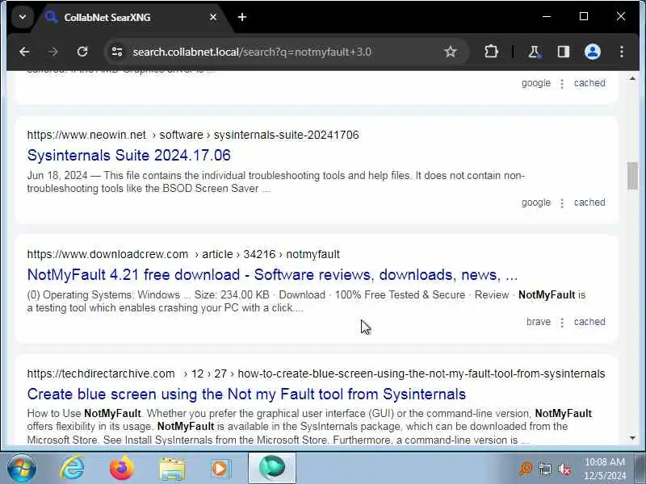Image resolution: width=646 pixels, height=484 pixels.
Task: Launch Firefox from taskbar
Action: [x=122, y=469]
